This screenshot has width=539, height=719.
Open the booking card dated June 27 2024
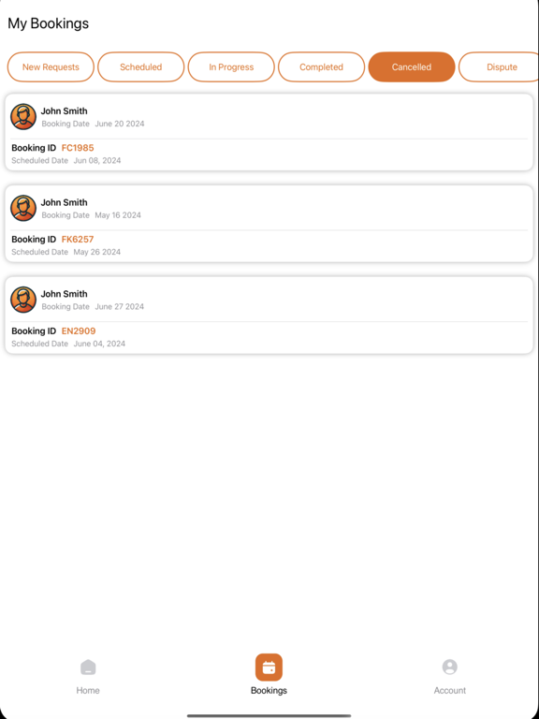pos(269,315)
